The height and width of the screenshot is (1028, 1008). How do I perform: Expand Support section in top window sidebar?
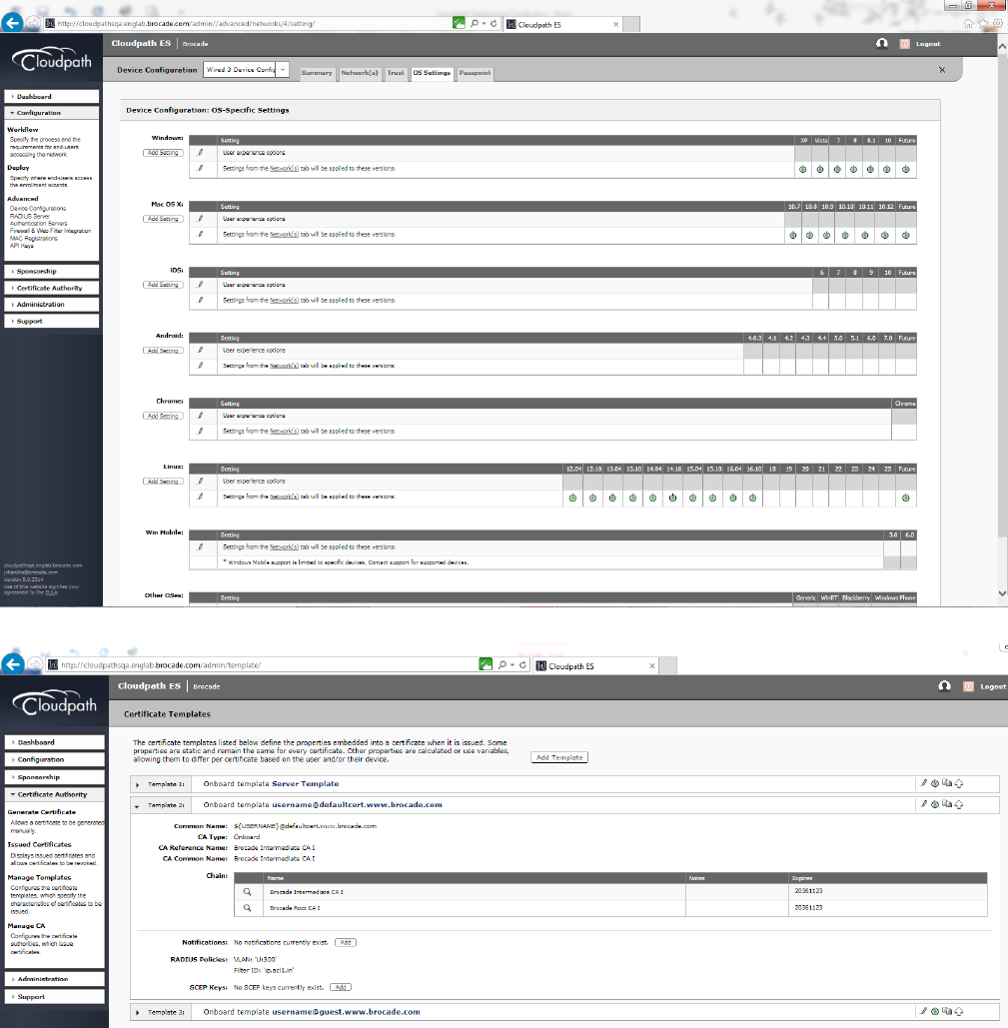(52, 322)
